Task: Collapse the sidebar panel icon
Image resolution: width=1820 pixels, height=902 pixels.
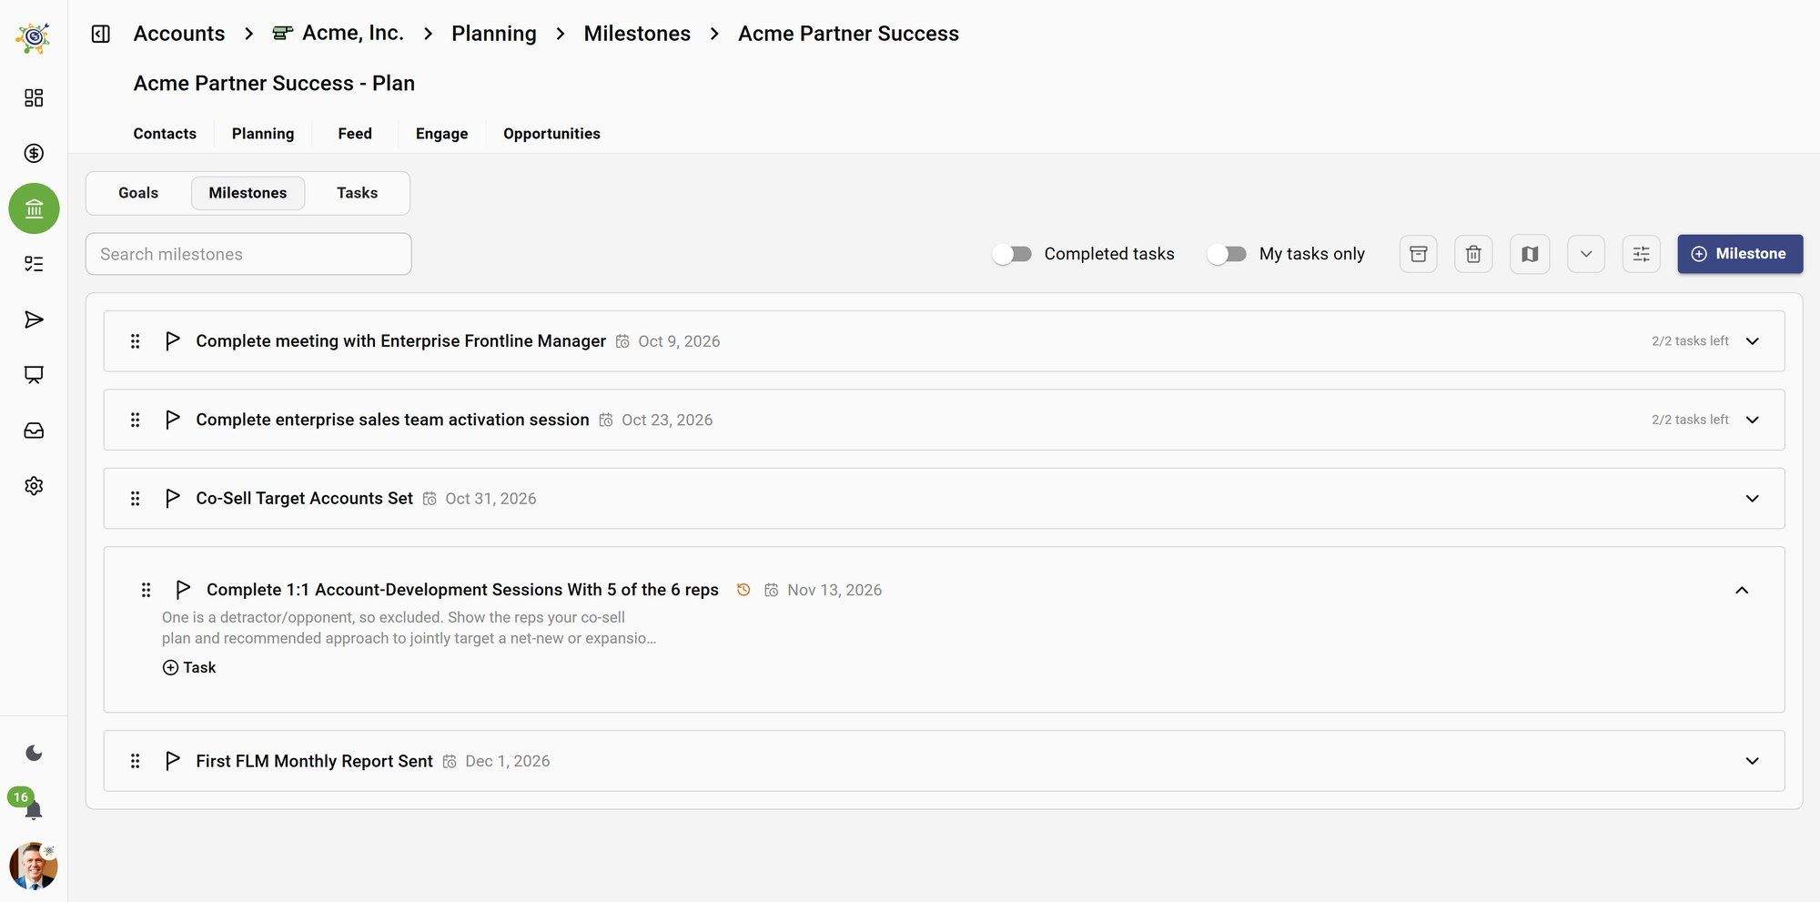Action: pyautogui.click(x=101, y=34)
